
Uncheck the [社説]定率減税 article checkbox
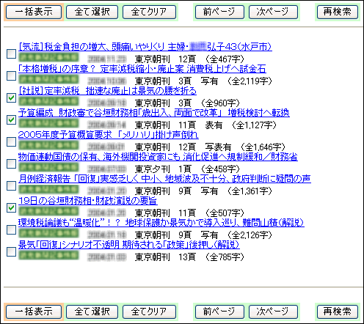pos(11,97)
